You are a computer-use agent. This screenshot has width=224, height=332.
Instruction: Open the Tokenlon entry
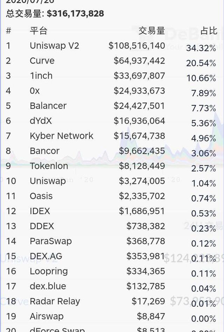49,166
